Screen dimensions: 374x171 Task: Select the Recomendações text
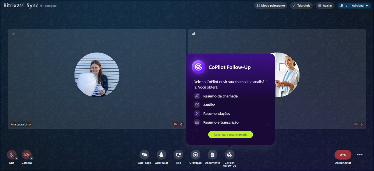pyautogui.click(x=217, y=114)
